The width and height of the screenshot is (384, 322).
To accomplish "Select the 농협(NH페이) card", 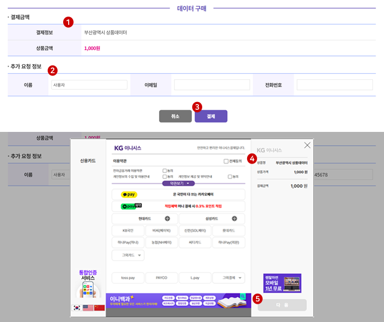I will 161,242.
